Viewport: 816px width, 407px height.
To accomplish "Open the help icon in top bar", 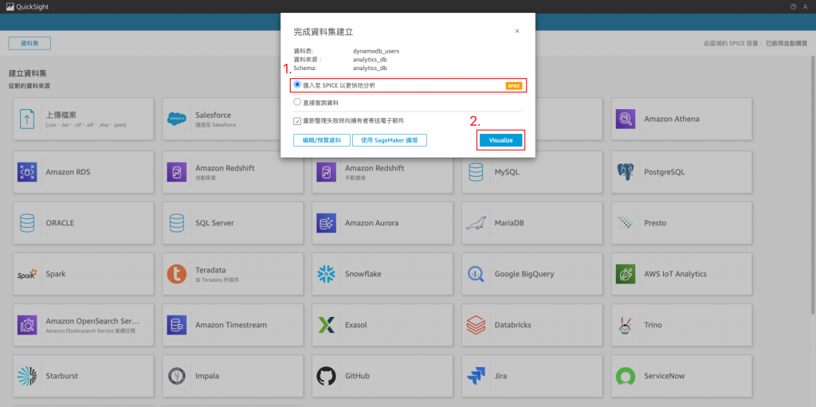I will pos(793,6).
